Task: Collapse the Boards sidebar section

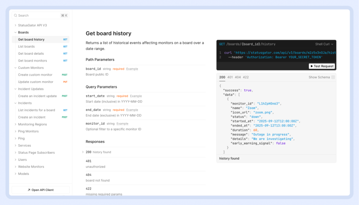Action: (15, 33)
